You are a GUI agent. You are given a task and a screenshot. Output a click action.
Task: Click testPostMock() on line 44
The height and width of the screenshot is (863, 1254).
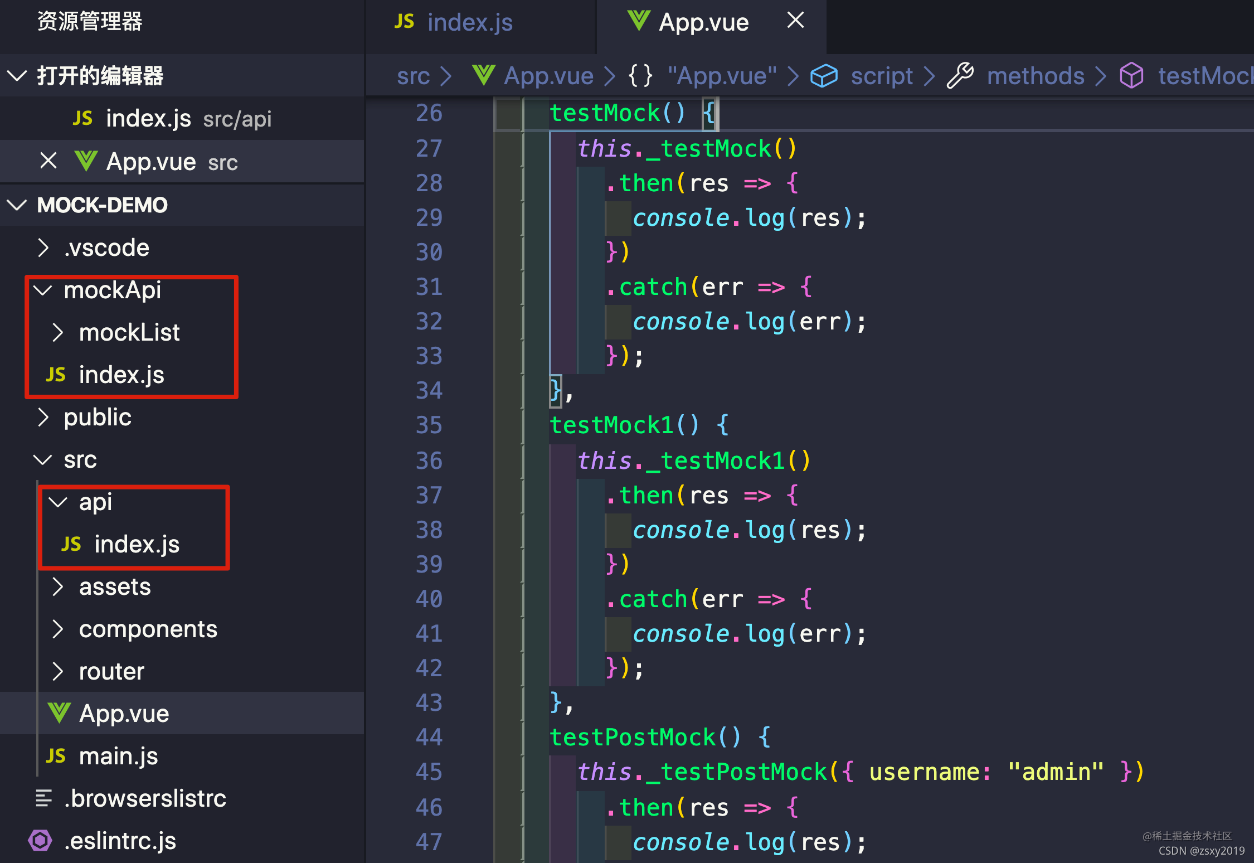coord(645,738)
